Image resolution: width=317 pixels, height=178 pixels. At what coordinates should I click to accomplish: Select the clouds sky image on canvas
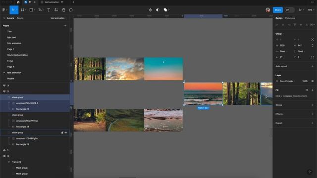pyautogui.click(x=125, y=69)
